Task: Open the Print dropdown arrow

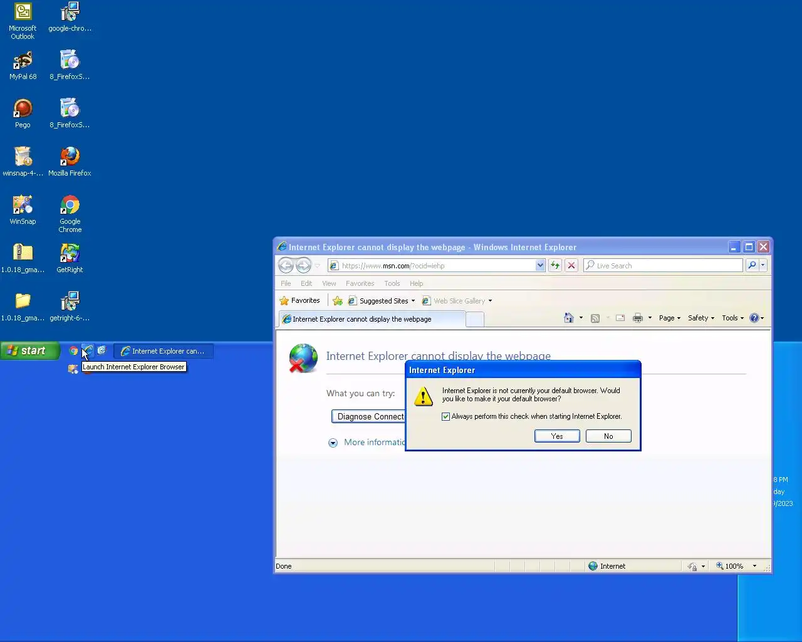Action: [650, 318]
